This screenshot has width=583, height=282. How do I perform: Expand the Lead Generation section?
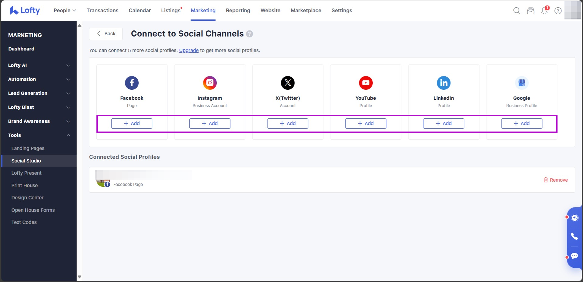[39, 93]
